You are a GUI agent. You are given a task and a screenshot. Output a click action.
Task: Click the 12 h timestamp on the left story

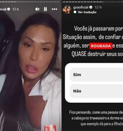coord(16,9)
